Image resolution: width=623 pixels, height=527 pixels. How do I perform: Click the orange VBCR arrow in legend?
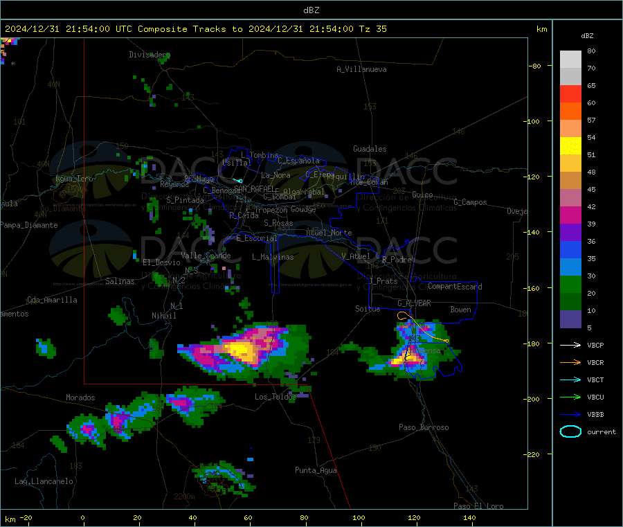pyautogui.click(x=570, y=362)
